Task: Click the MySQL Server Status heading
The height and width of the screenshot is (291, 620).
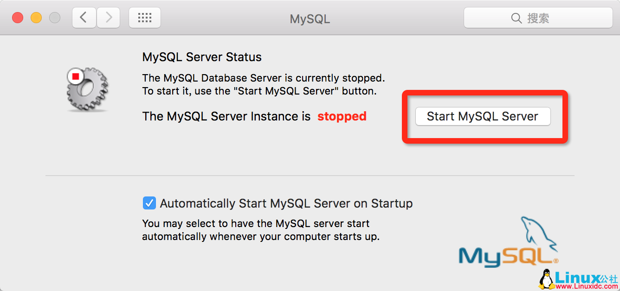Action: pos(201,57)
